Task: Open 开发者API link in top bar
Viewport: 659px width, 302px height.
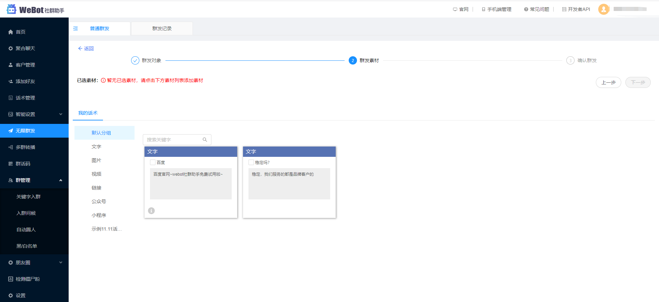Action: 576,9
